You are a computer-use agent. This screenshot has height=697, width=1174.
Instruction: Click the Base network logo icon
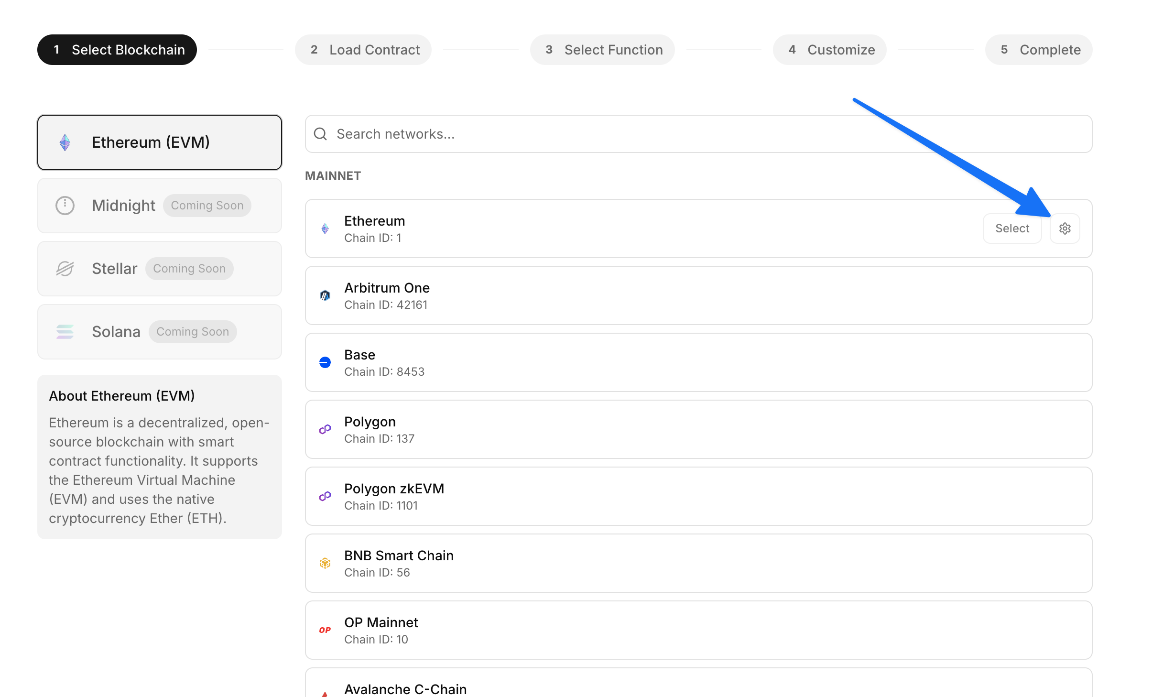coord(325,362)
